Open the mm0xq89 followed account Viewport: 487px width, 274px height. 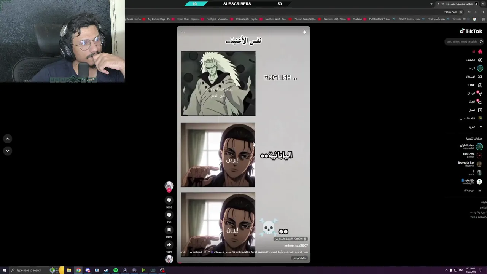click(x=472, y=182)
